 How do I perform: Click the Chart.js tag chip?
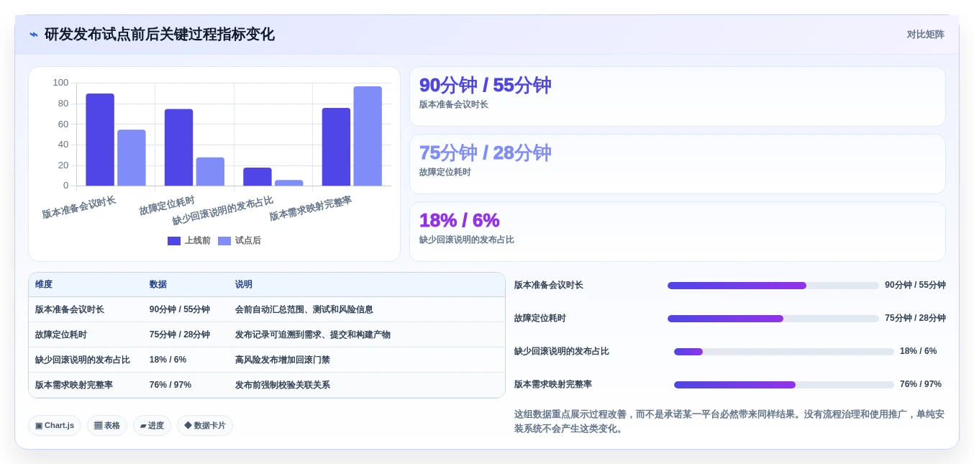pyautogui.click(x=55, y=425)
